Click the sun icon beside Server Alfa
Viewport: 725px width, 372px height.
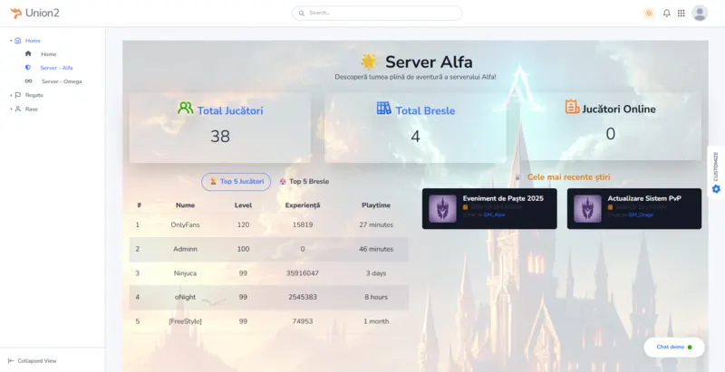369,62
